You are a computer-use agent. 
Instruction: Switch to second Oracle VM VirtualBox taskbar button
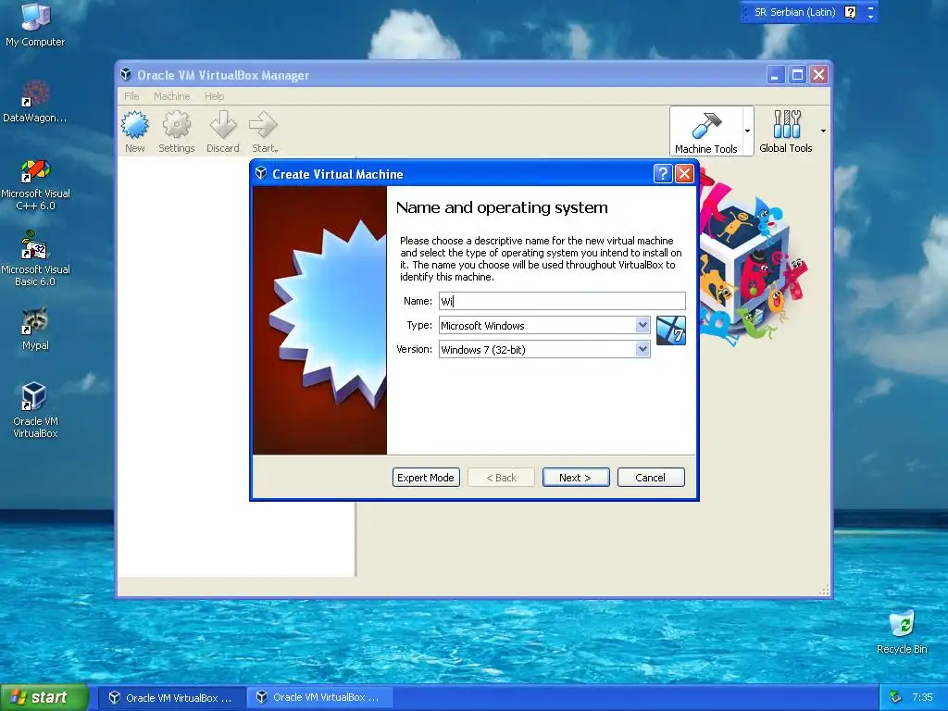pos(319,698)
